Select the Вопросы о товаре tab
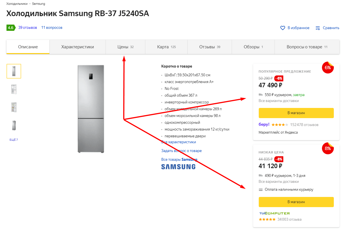The image size is (342, 230). click(307, 47)
